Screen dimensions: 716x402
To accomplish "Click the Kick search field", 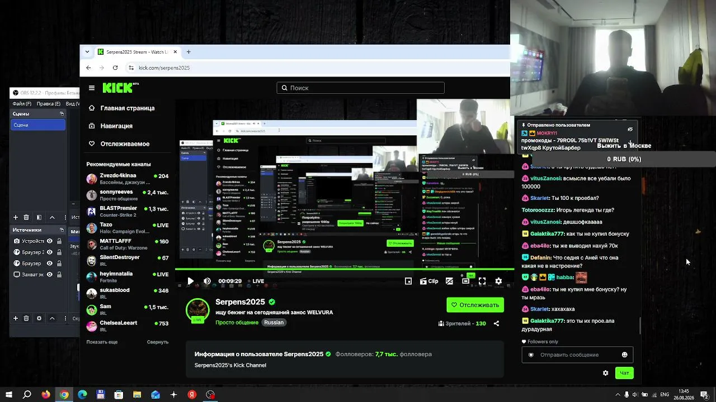I will point(360,88).
